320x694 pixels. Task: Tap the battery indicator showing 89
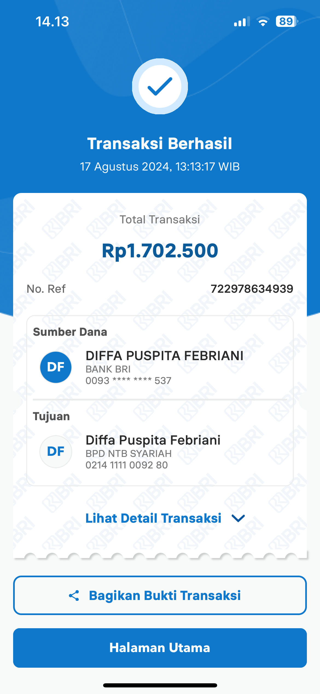click(286, 21)
